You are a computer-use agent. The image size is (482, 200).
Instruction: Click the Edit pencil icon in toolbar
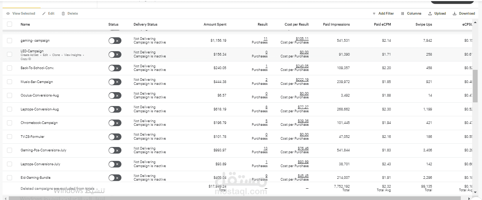pyautogui.click(x=44, y=14)
